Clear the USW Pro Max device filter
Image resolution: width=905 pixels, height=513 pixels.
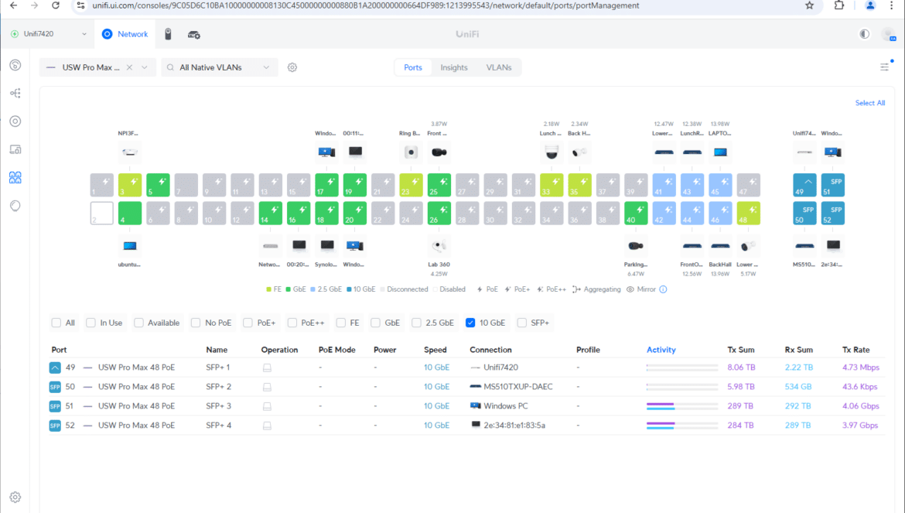coord(129,67)
